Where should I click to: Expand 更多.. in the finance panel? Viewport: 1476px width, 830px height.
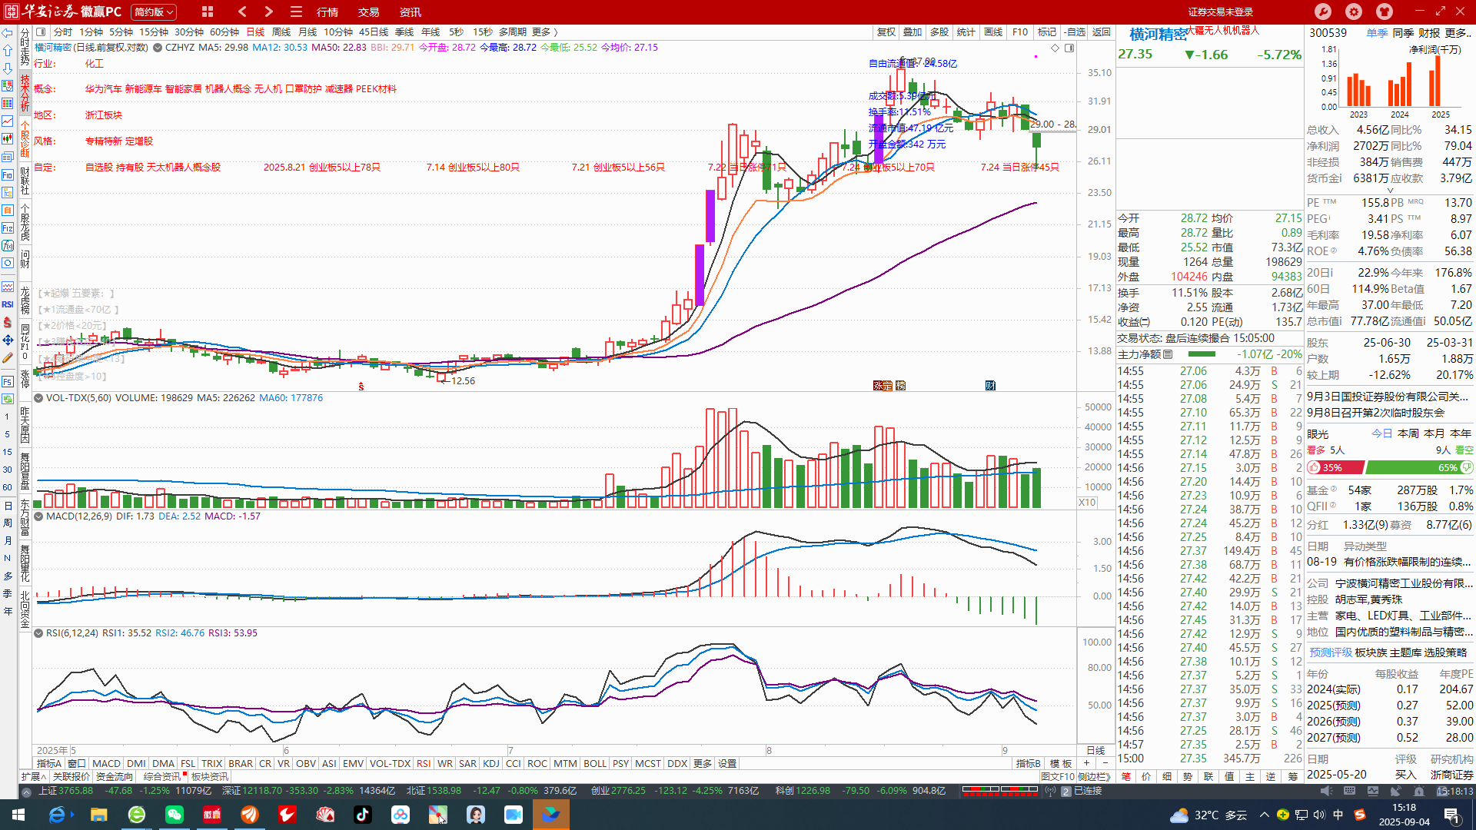pos(1459,33)
